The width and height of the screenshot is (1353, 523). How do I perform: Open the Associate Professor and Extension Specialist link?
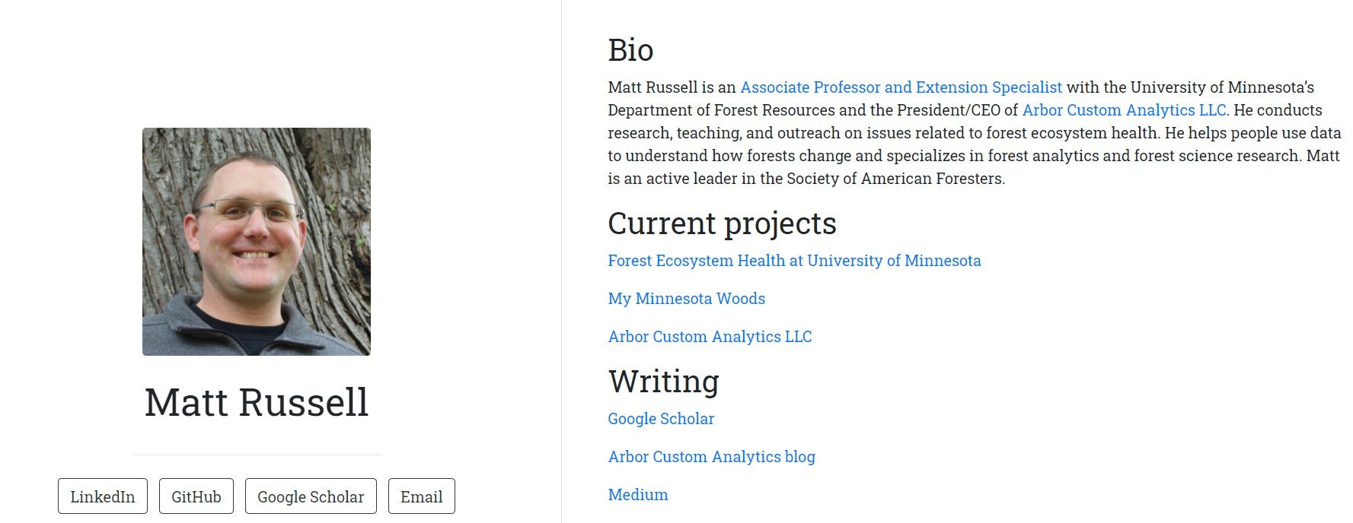click(x=901, y=87)
